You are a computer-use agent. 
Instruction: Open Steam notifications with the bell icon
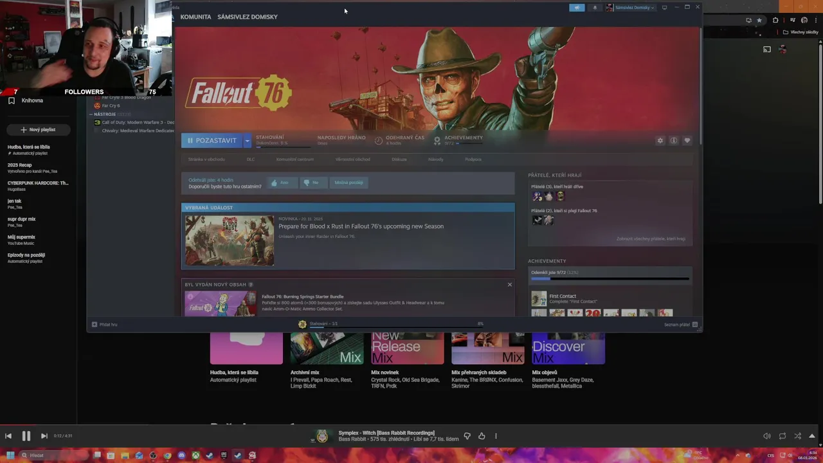(x=595, y=8)
